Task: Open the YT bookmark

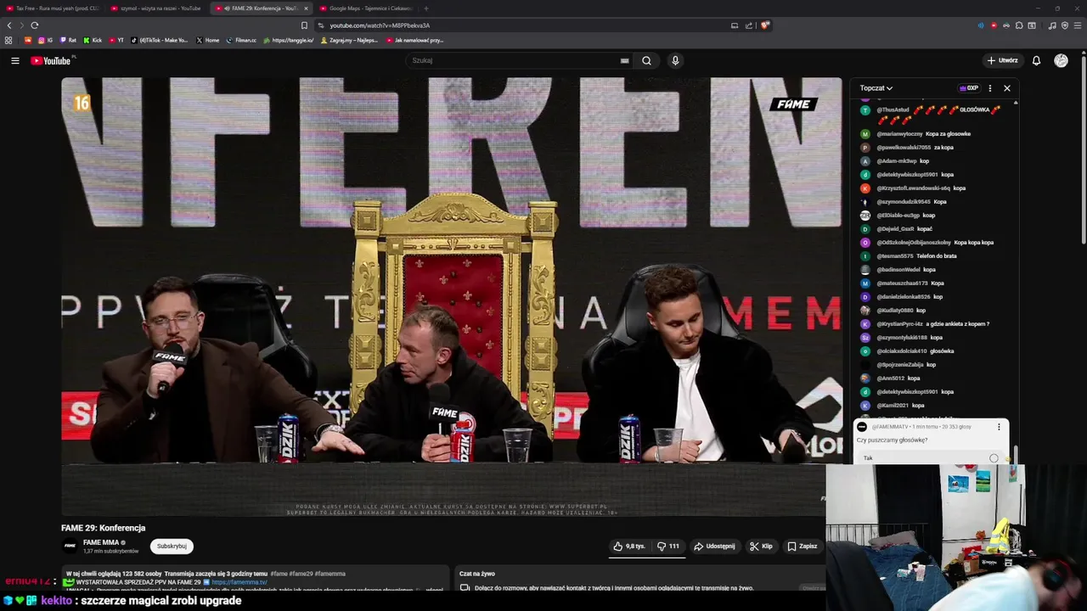Action: point(116,40)
